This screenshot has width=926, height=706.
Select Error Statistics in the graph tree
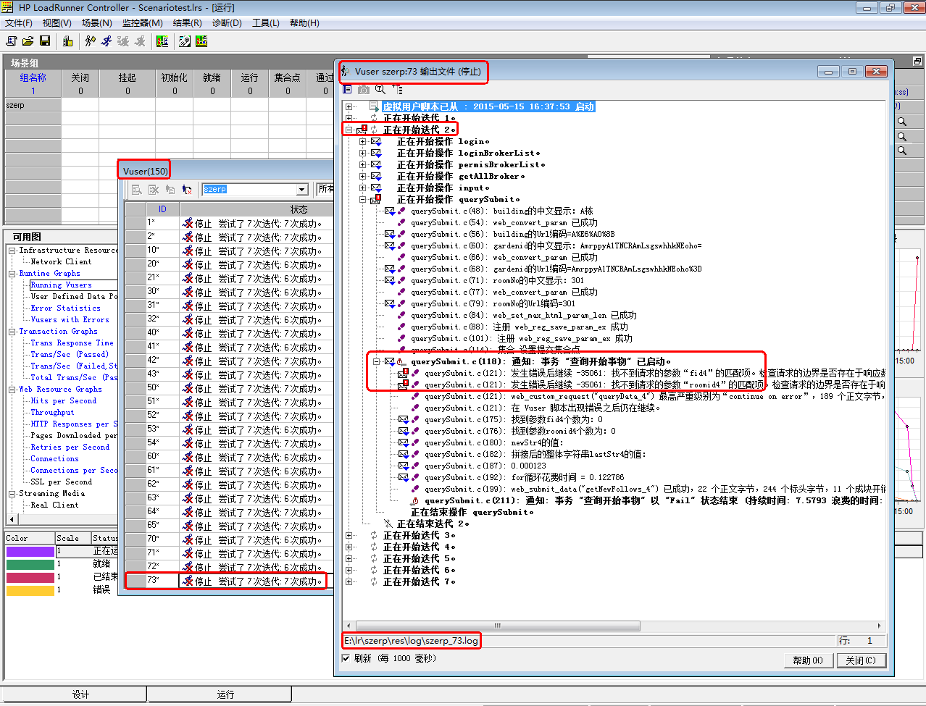coord(66,308)
